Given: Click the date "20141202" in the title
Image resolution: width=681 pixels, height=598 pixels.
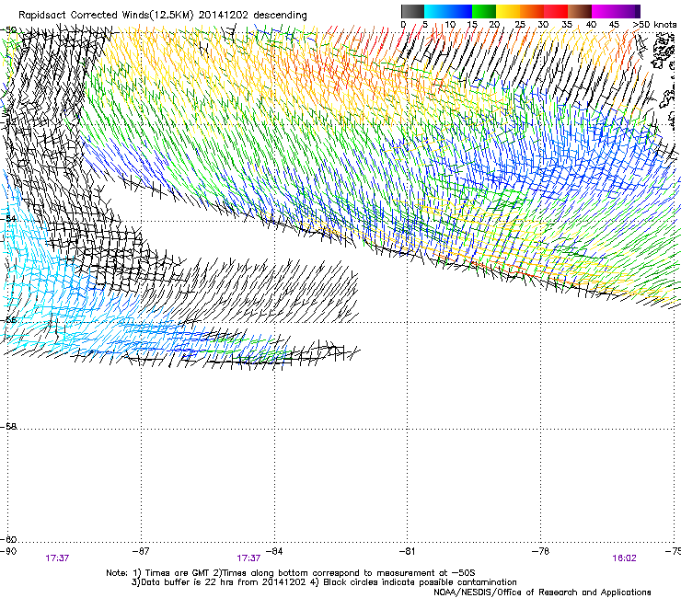Looking at the screenshot, I should pyautogui.click(x=224, y=15).
